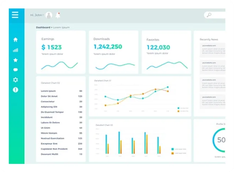This screenshot has width=234, height=172.
Task: Select the Nostrud Exercitation list row
Action: (61, 138)
